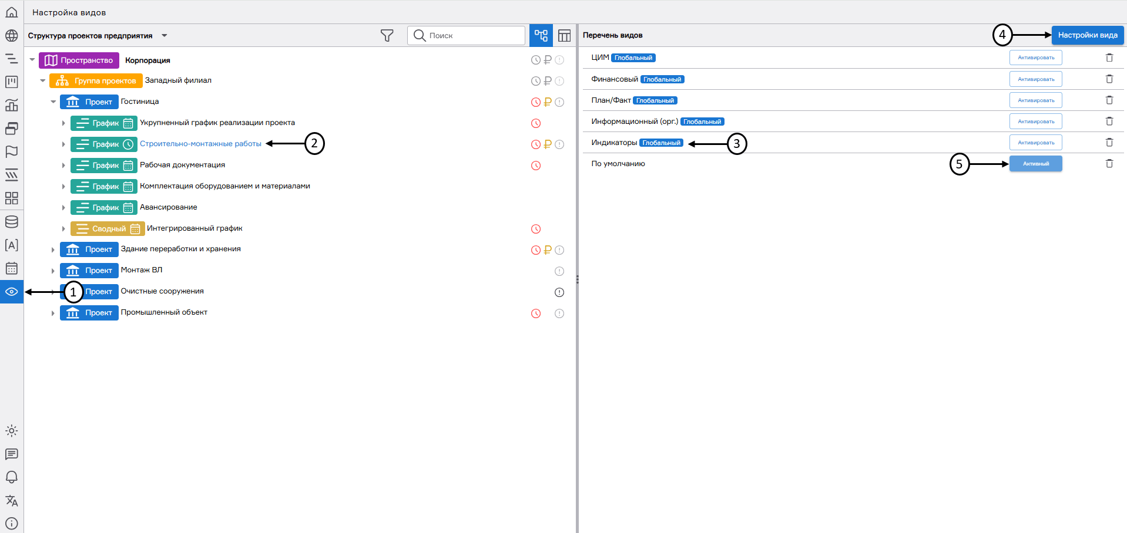Select the eye views settings sidebar item

12,292
